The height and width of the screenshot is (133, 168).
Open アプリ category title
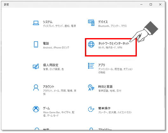pyautogui.click(x=101, y=65)
